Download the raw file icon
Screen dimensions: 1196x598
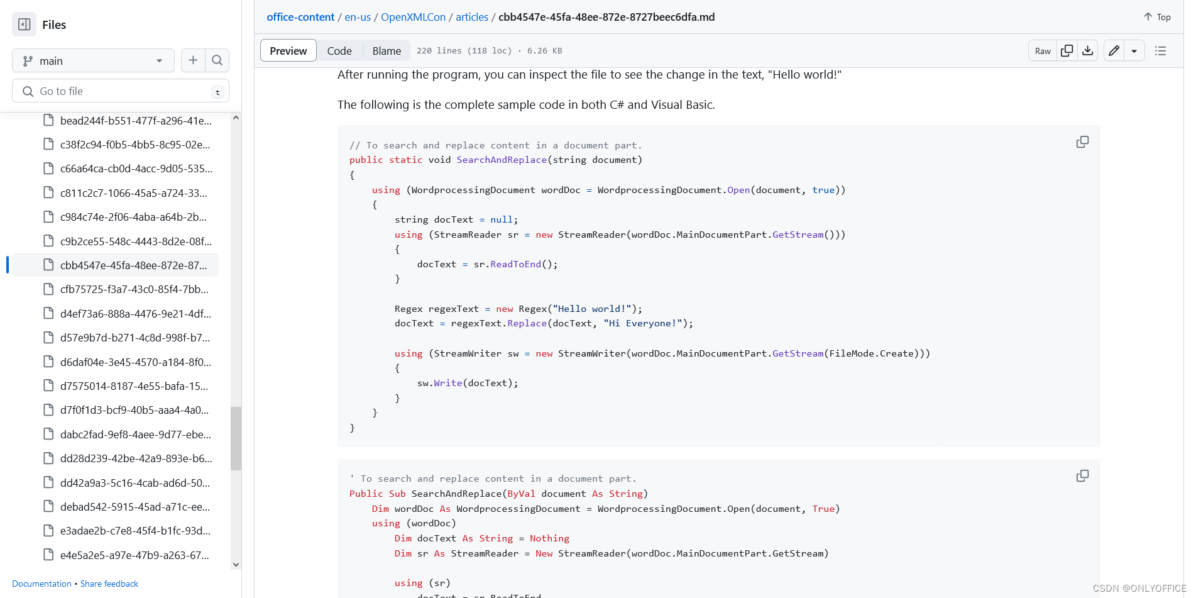click(1087, 51)
